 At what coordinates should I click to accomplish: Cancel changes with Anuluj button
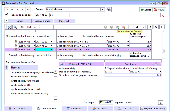(160, 10)
